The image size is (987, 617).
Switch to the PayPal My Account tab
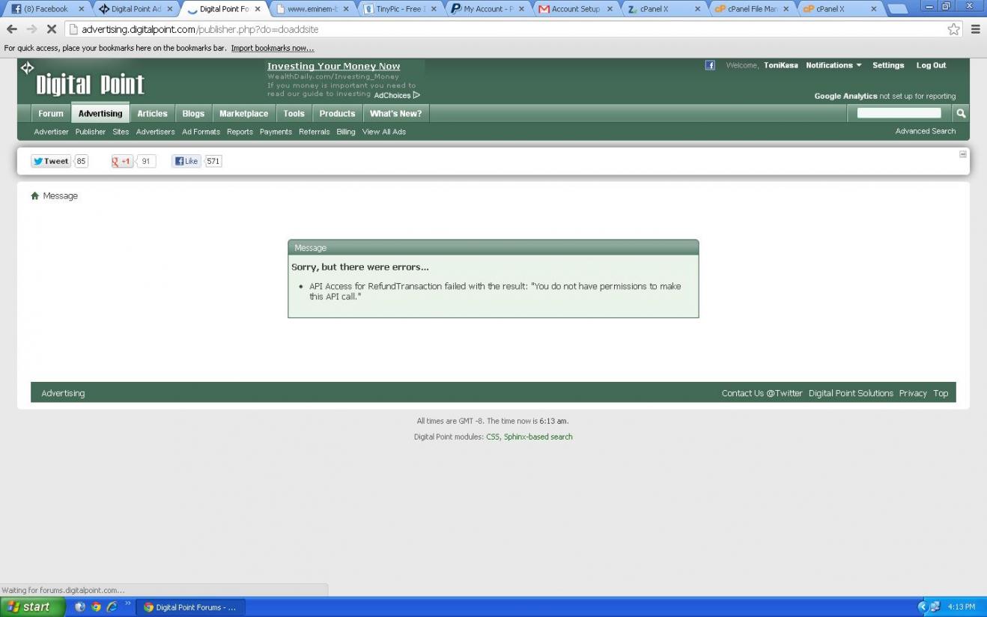coord(488,9)
